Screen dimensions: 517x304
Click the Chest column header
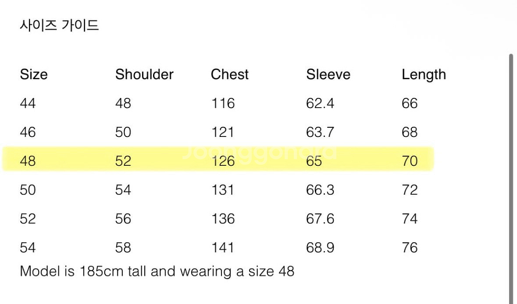click(229, 74)
